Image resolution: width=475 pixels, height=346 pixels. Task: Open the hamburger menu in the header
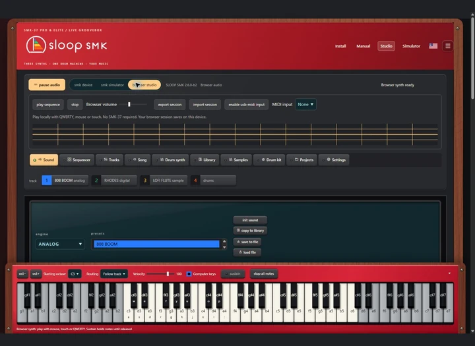[448, 46]
